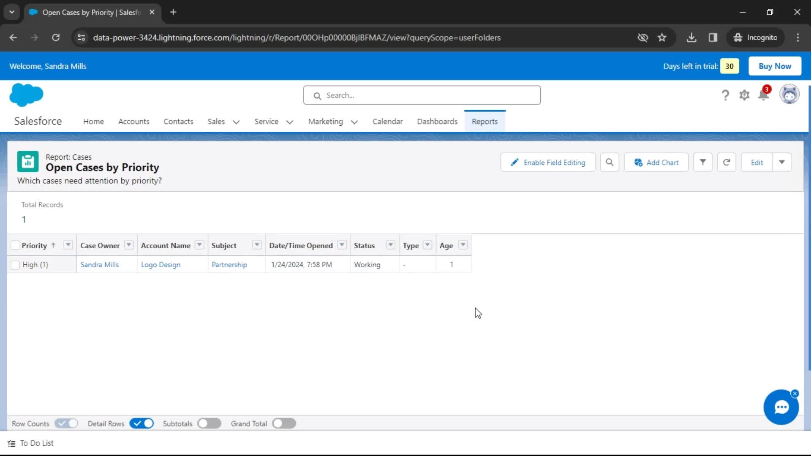Open the Age column dropdown
Viewport: 811px width, 456px height.
(x=463, y=245)
